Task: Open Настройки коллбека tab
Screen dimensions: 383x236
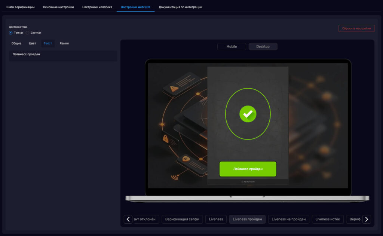Action: click(97, 7)
